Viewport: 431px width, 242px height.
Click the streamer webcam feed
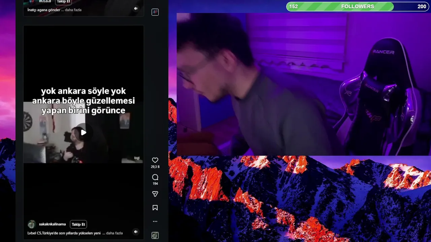coord(304,84)
